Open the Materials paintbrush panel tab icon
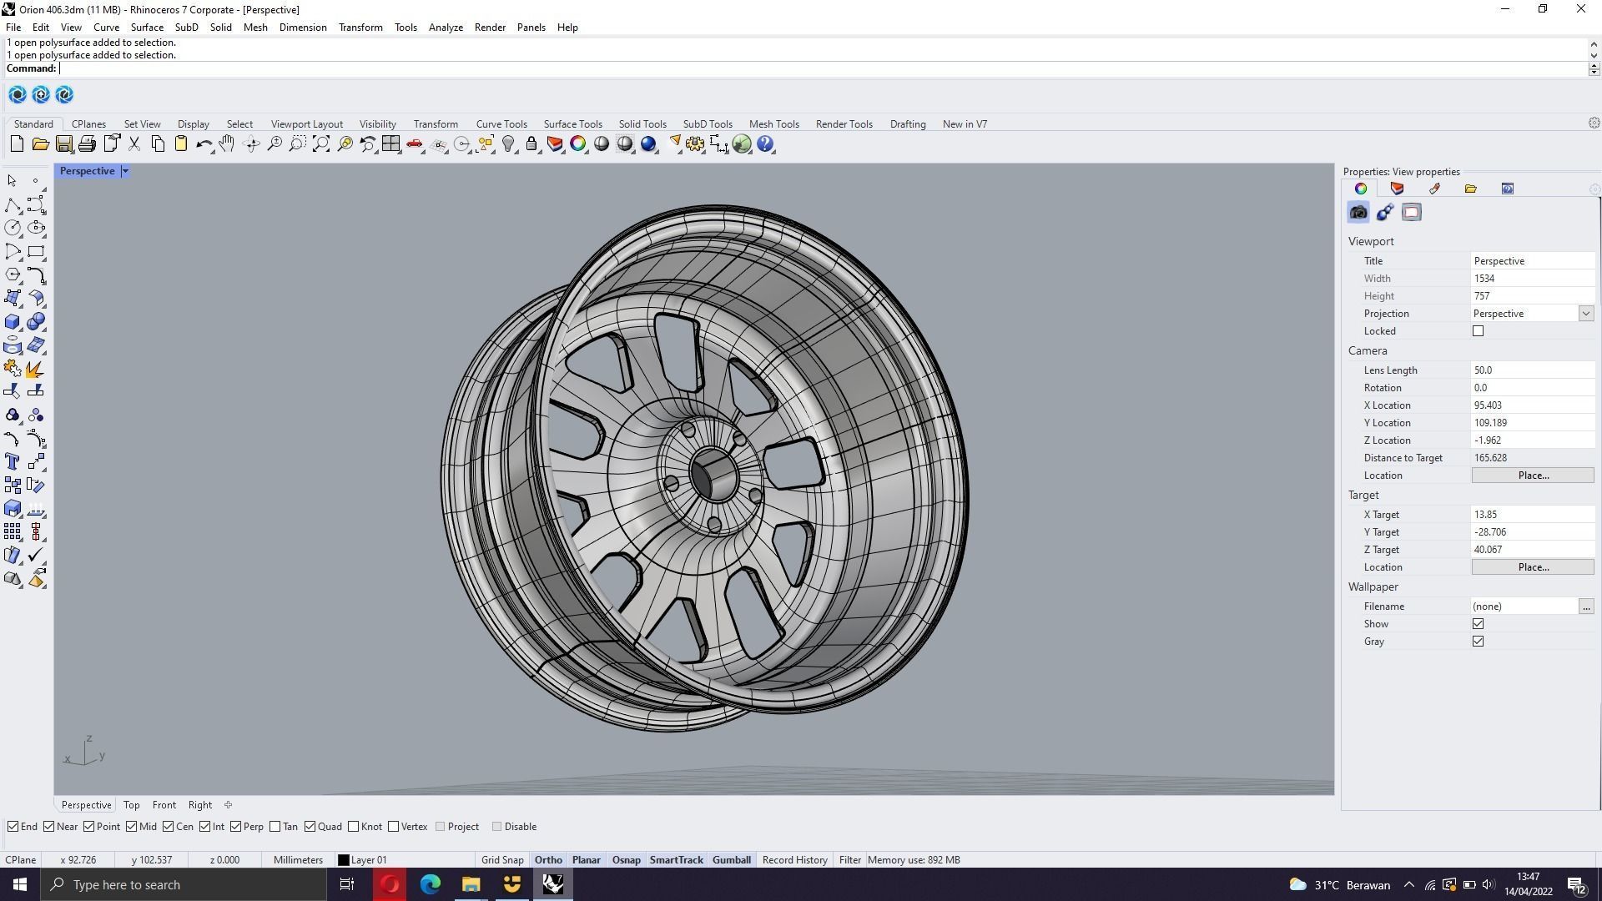 point(1434,189)
